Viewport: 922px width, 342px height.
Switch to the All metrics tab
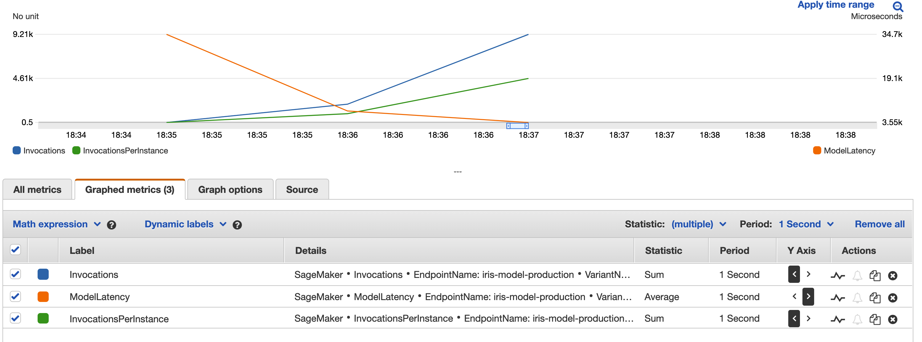tap(37, 189)
